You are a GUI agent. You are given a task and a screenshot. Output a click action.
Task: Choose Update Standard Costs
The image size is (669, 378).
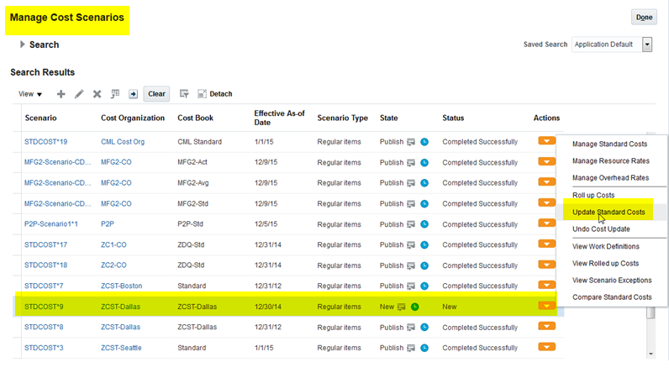[608, 212]
